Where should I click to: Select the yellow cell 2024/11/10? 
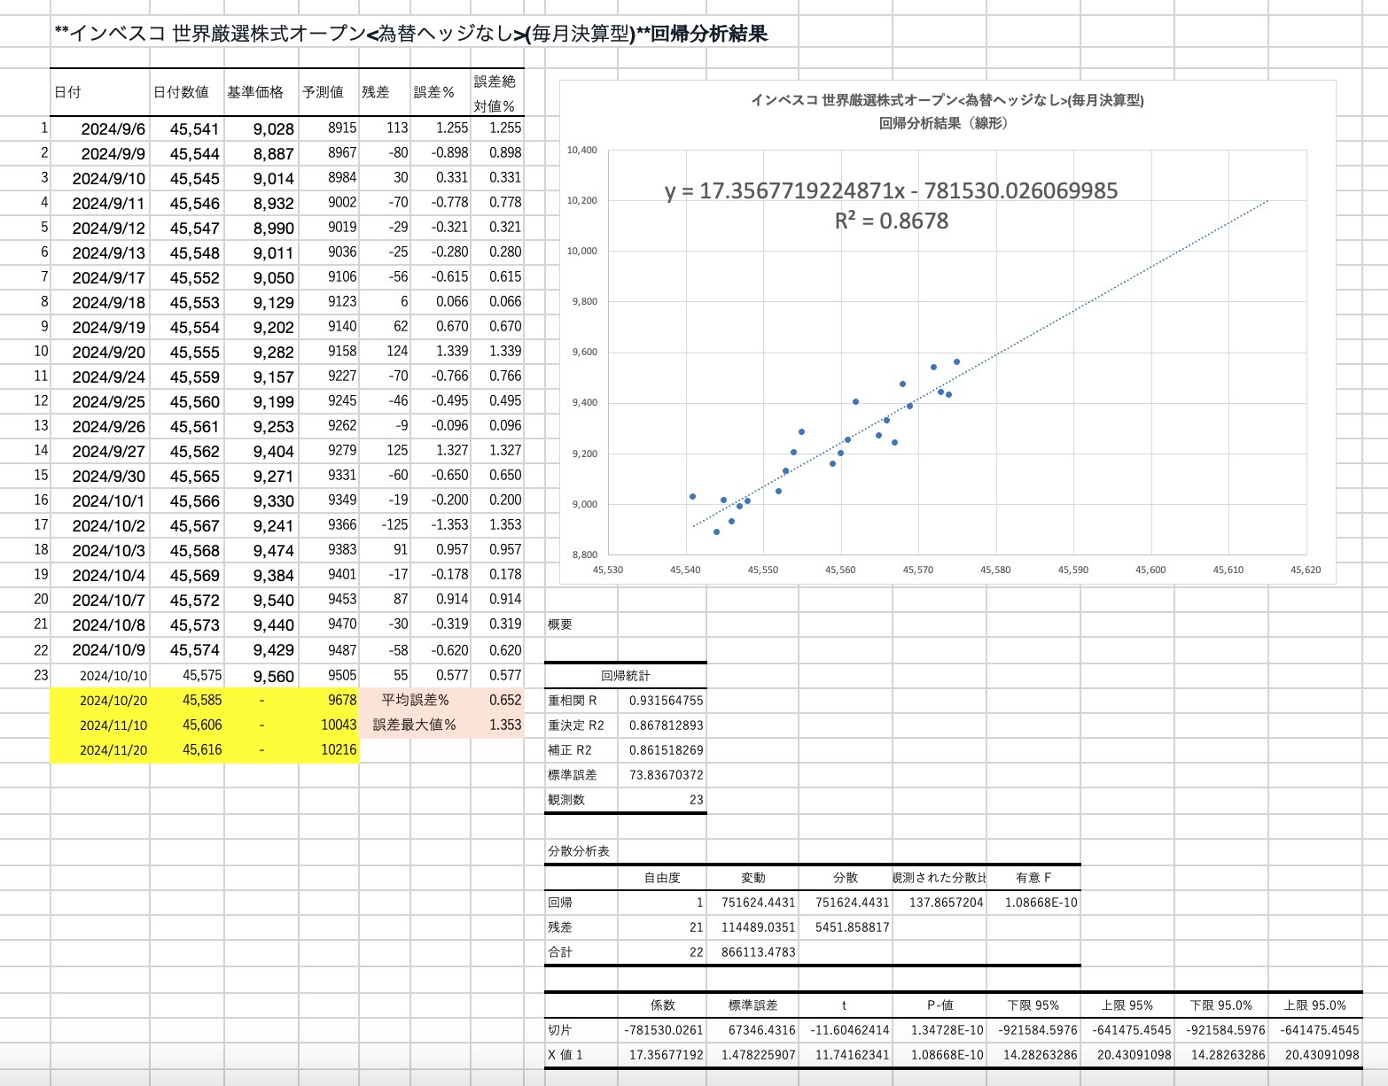(x=113, y=725)
